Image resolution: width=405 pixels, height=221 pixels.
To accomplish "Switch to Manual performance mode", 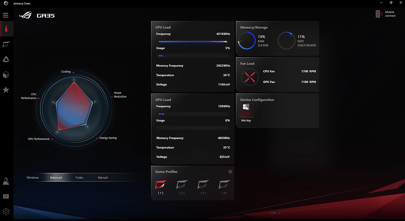I will pyautogui.click(x=103, y=177).
